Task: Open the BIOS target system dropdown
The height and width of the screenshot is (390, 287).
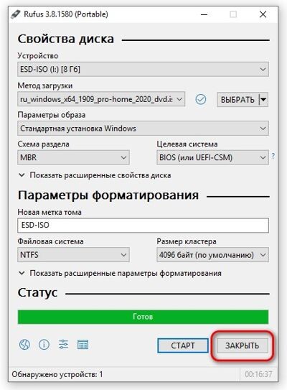Action: click(212, 157)
